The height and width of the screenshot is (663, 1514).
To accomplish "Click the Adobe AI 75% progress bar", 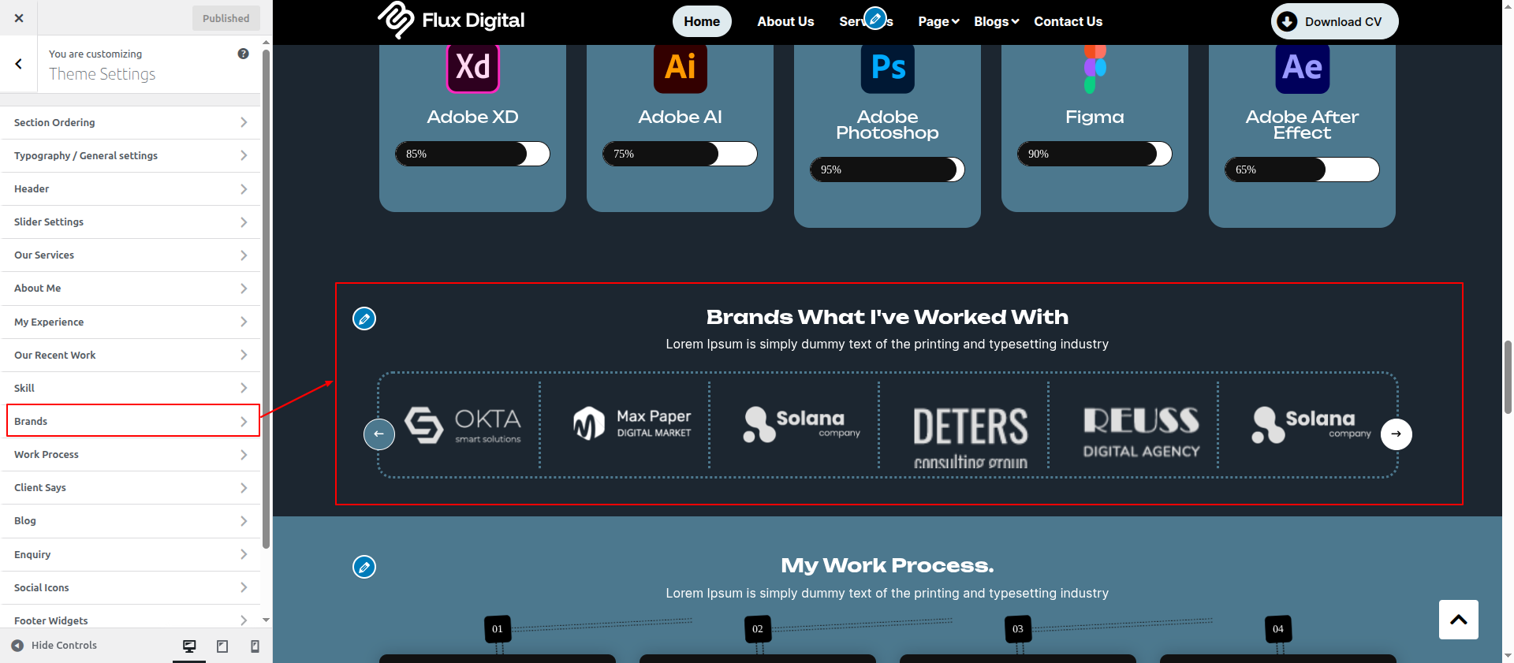I will [680, 154].
